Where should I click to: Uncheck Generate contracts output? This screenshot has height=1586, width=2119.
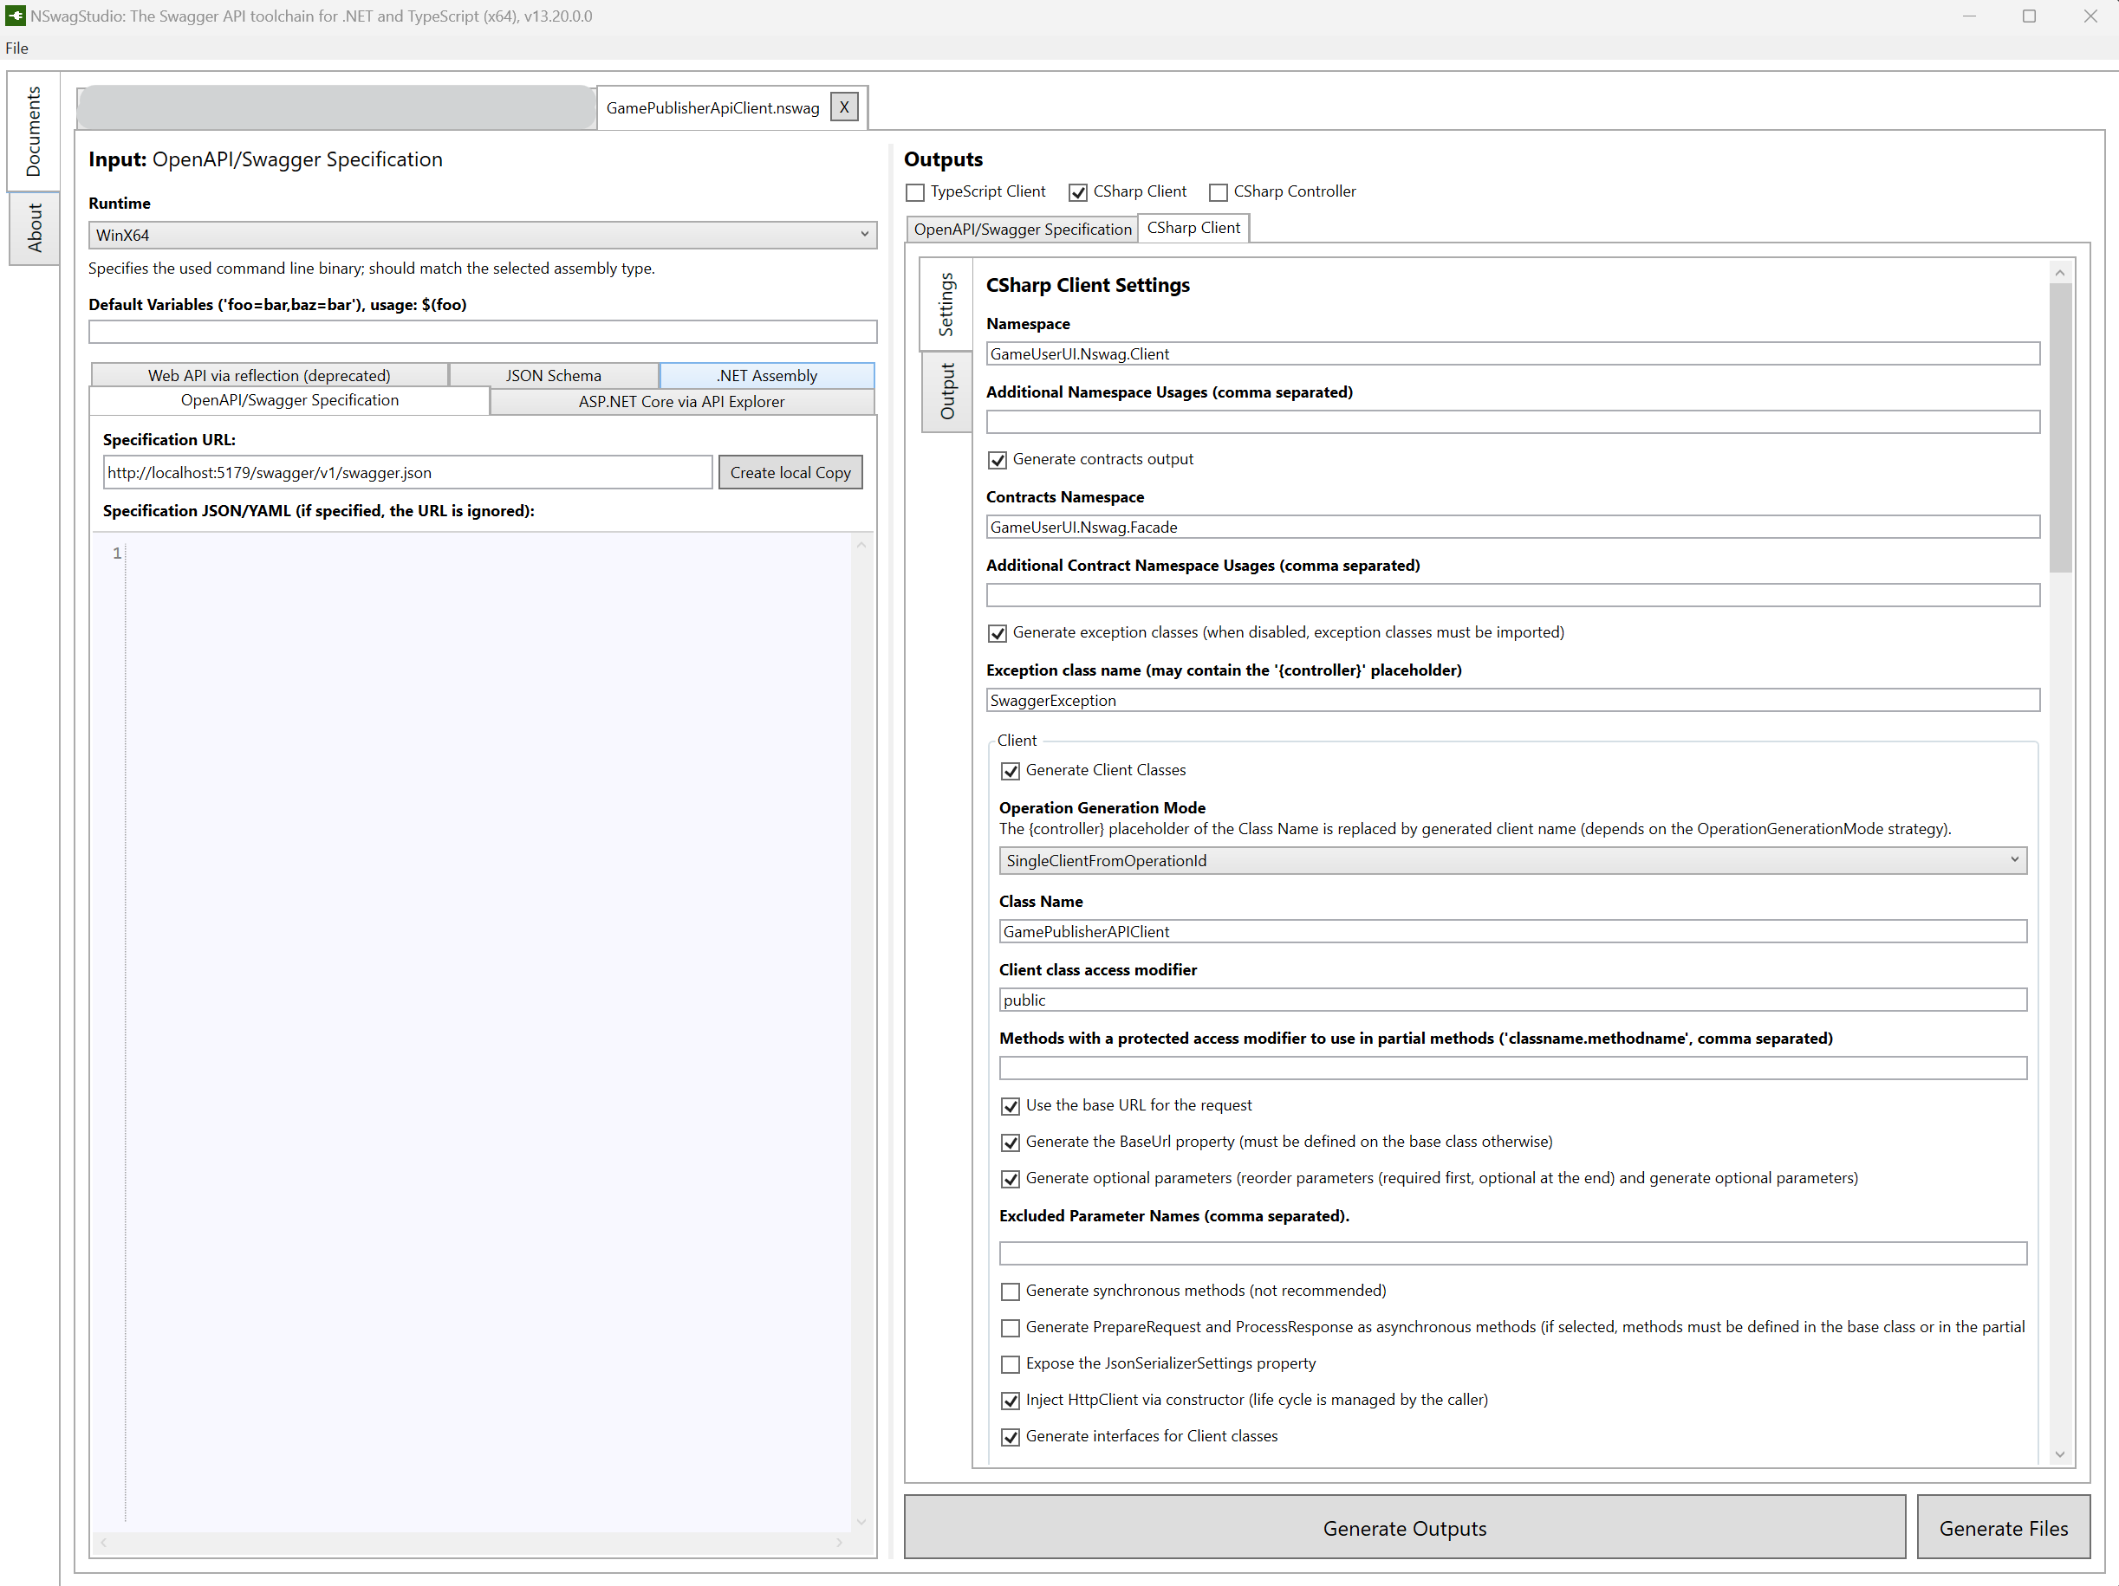coord(998,461)
